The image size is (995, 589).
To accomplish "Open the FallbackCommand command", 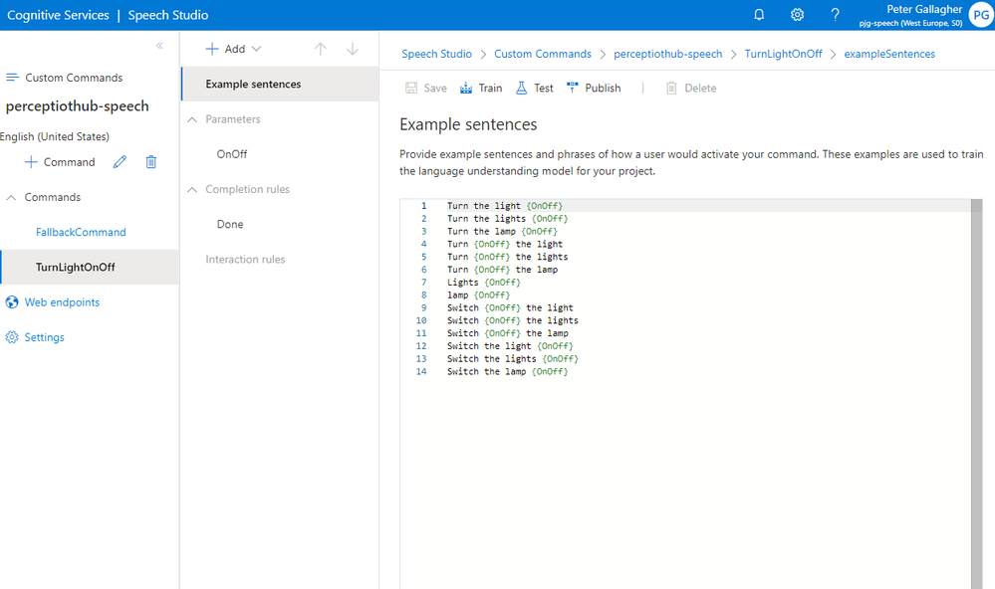I will (81, 232).
